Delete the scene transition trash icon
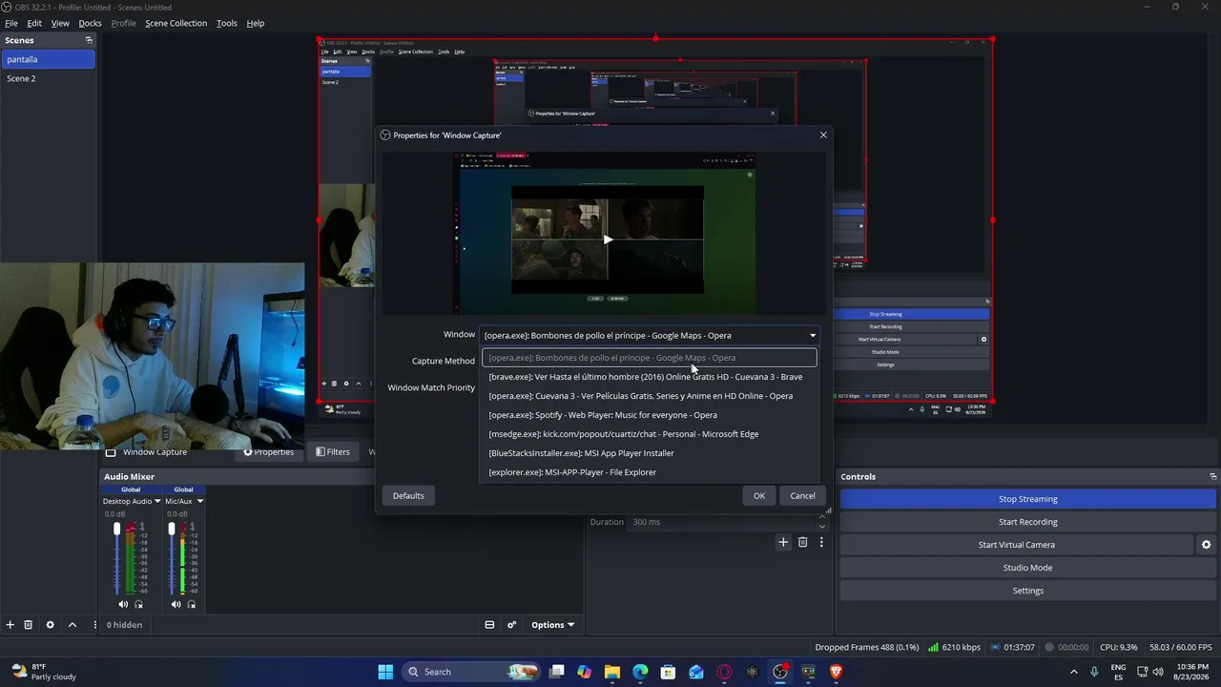 [802, 542]
